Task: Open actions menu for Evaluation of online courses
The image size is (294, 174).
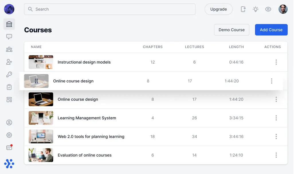Action: click(x=276, y=155)
